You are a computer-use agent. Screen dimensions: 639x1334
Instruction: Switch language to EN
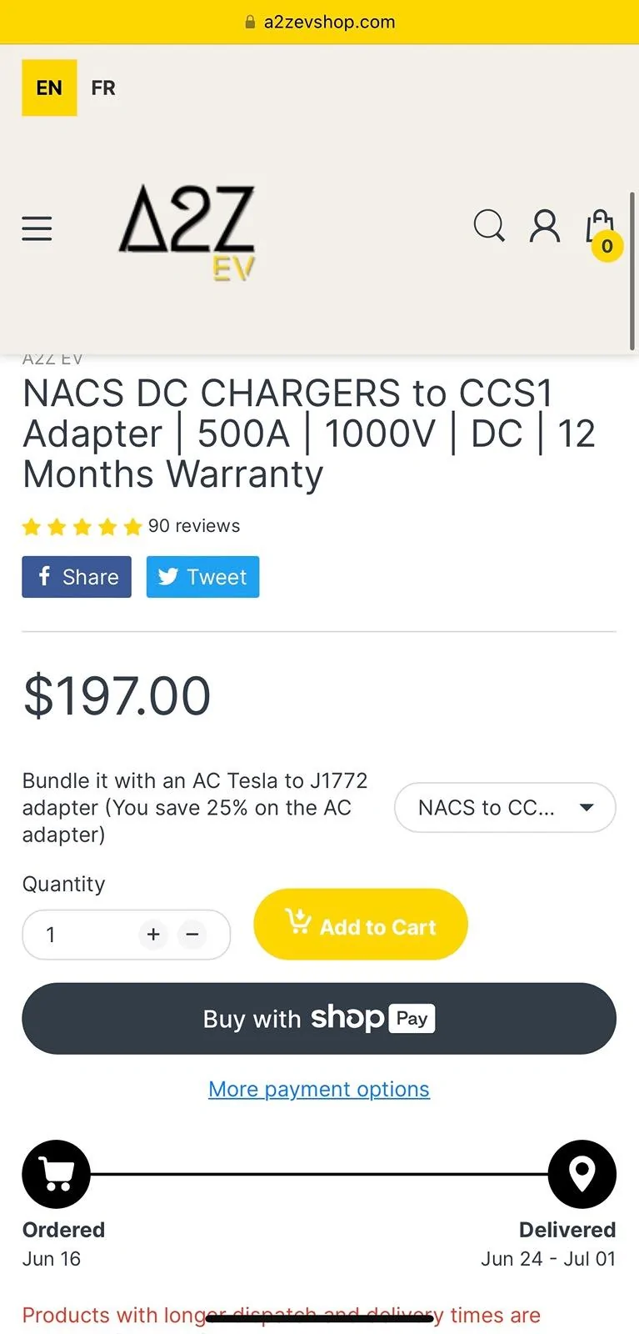(x=49, y=88)
